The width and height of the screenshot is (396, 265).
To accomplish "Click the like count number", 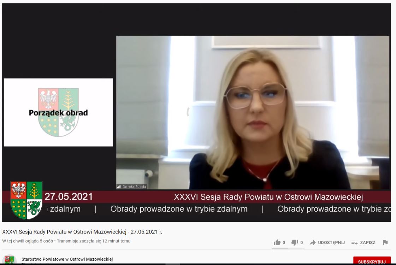I will coord(284,242).
